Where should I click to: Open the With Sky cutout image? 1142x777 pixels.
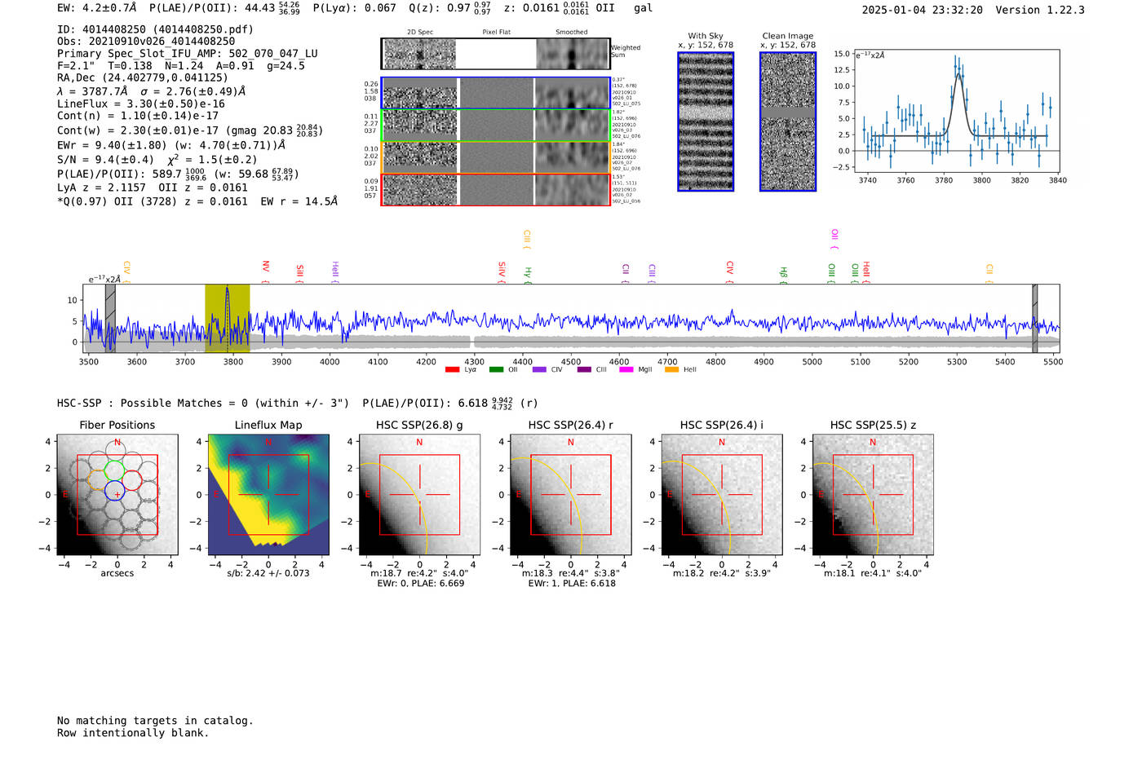point(706,121)
